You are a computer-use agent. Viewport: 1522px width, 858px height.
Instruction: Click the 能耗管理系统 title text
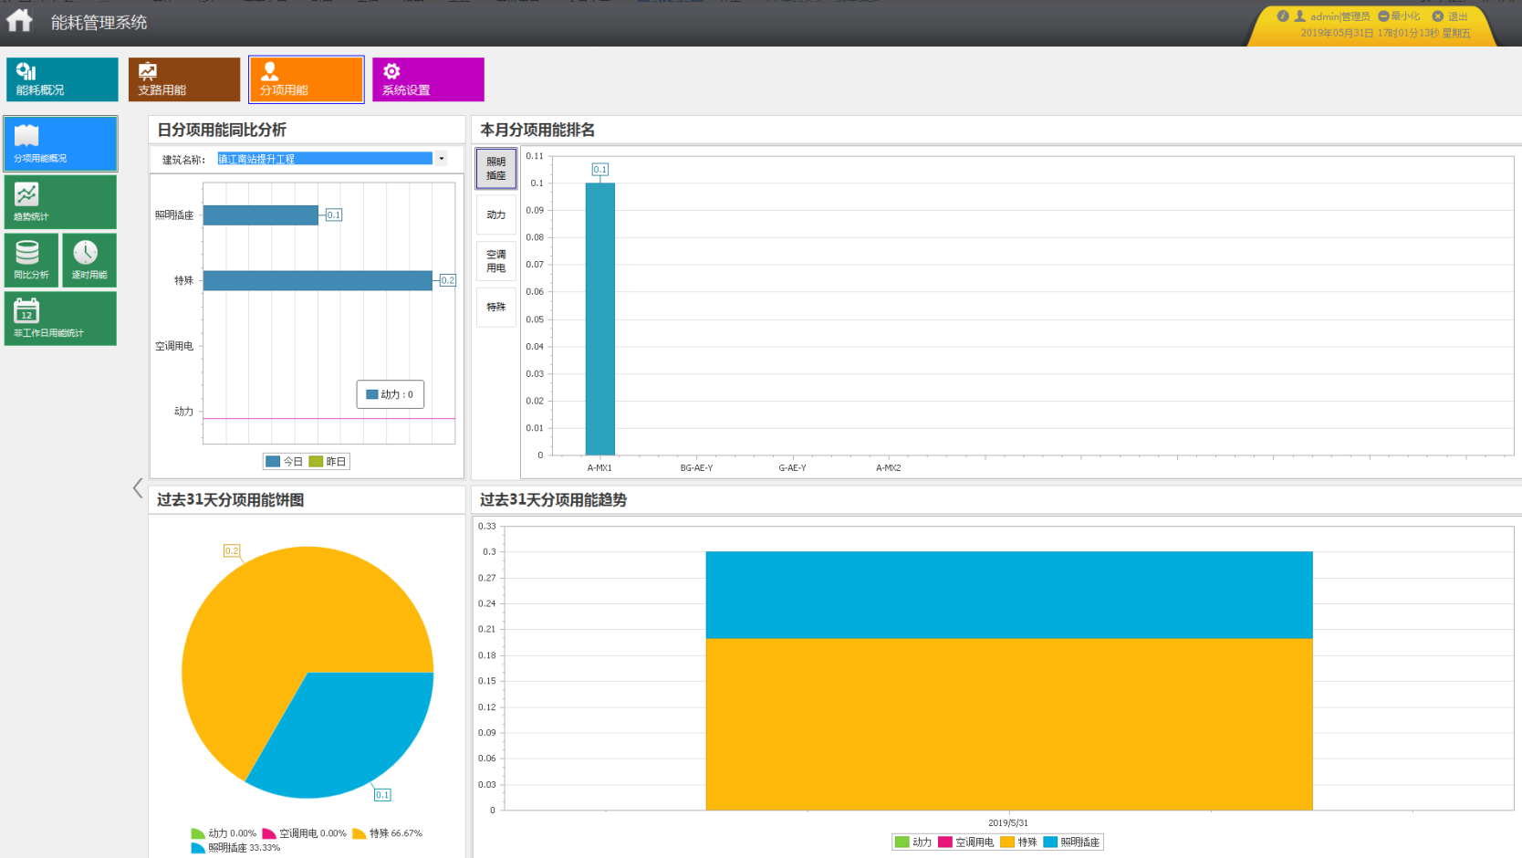coord(99,22)
